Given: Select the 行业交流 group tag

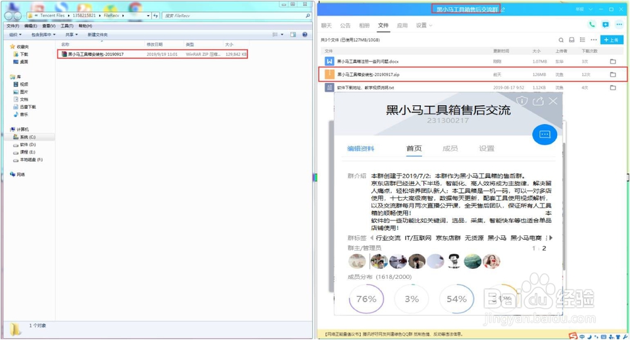Looking at the screenshot, I should tap(388, 237).
